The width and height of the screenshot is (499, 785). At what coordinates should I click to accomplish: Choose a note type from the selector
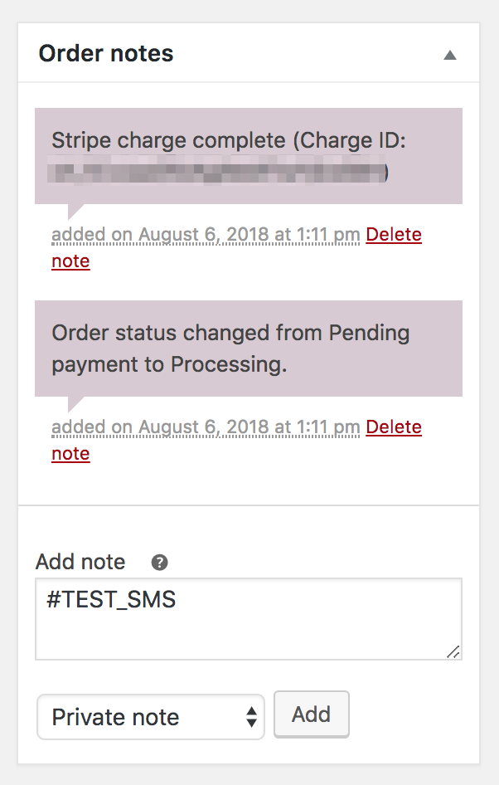(149, 717)
